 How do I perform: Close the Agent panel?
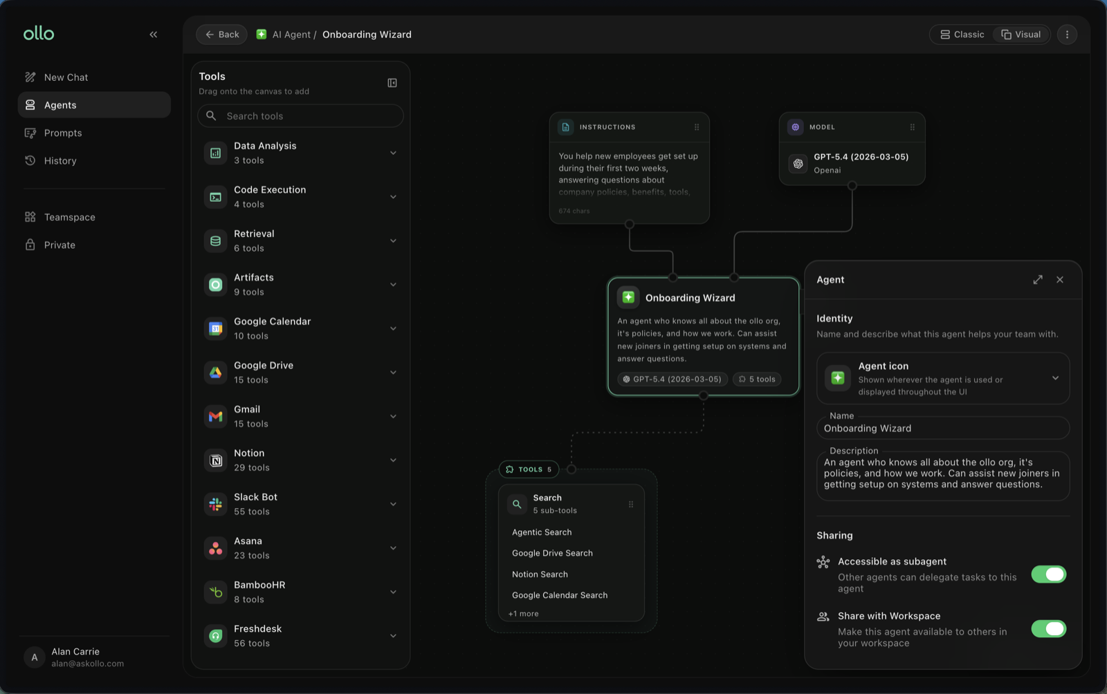coord(1060,280)
